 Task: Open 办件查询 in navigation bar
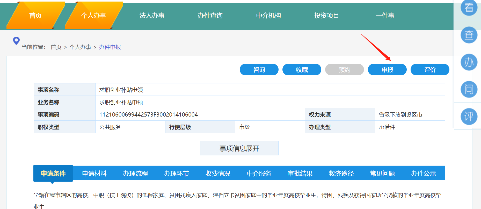210,16
